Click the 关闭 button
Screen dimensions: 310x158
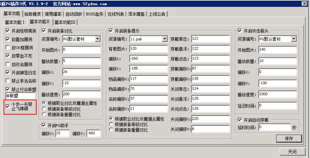[x=292, y=152]
